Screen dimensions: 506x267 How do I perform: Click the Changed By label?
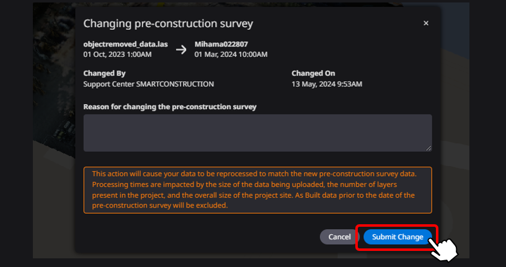tap(104, 73)
